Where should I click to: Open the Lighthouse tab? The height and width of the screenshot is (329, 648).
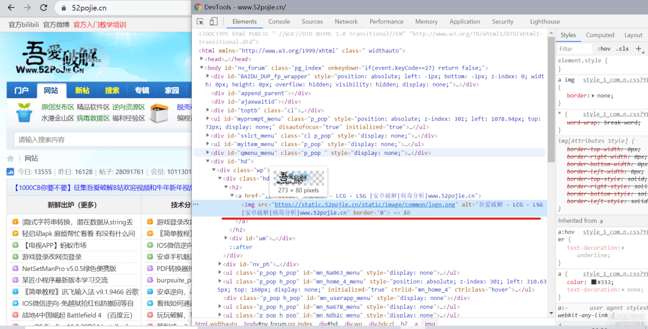pos(545,21)
